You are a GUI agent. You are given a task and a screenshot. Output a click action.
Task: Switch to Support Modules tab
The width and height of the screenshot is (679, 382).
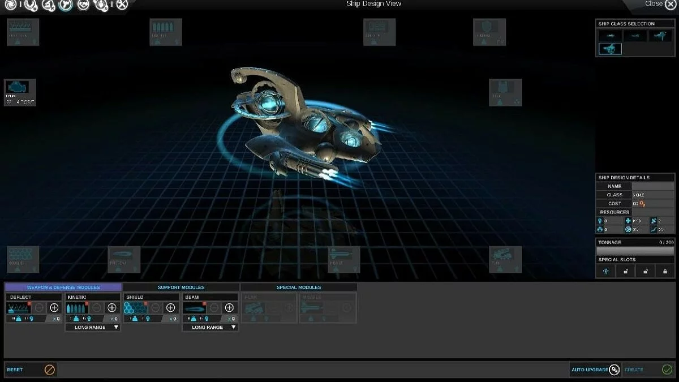point(181,287)
